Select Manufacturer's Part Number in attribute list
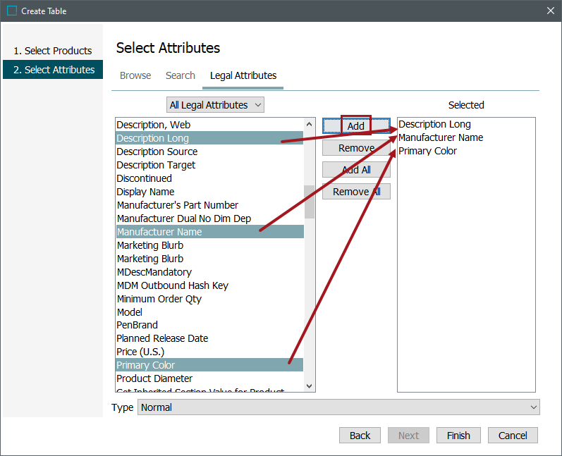562x456 pixels. (177, 205)
